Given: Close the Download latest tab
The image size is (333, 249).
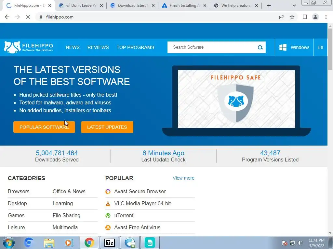Looking at the screenshot, I should tap(153, 6).
